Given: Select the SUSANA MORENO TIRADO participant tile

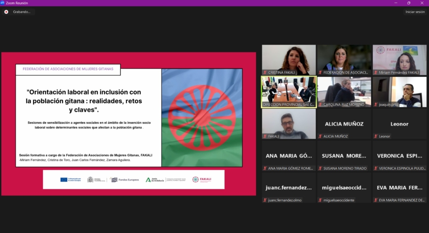Looking at the screenshot, I should [344, 156].
